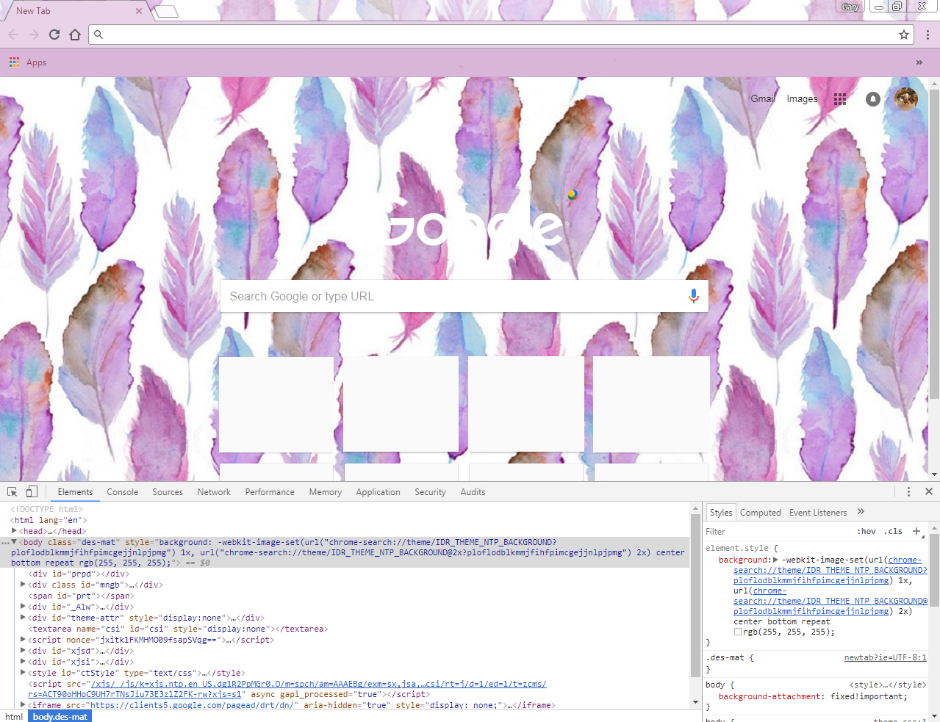Toggle :hov element state panel
This screenshot has width=940, height=722.
[x=867, y=531]
